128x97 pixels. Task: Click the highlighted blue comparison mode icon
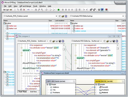click(102, 10)
